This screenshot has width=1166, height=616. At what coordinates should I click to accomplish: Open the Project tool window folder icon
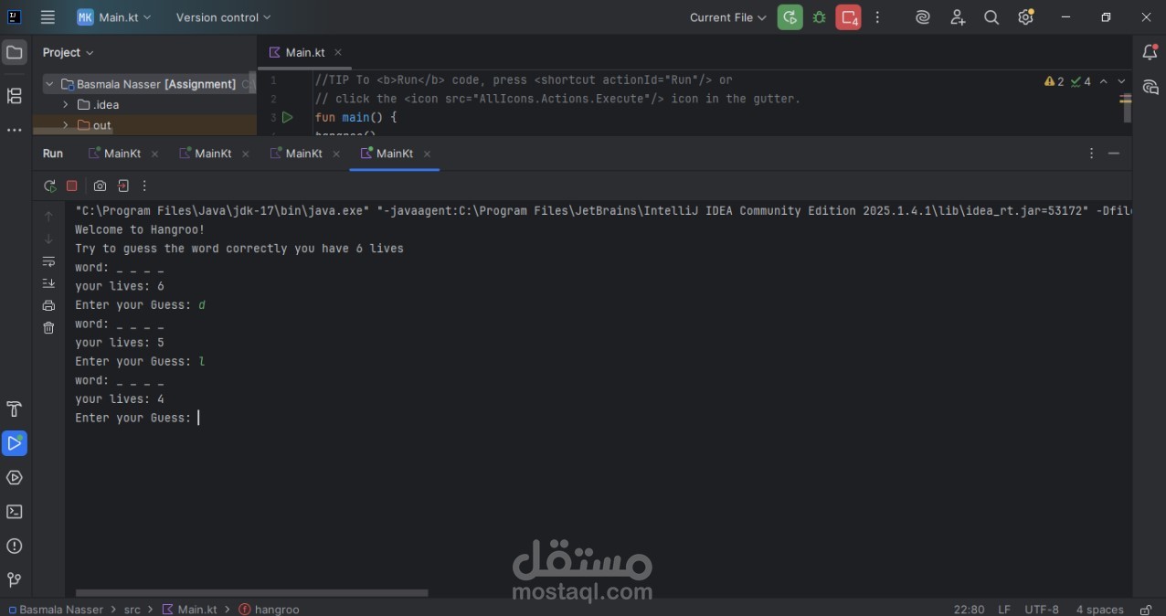pyautogui.click(x=14, y=53)
